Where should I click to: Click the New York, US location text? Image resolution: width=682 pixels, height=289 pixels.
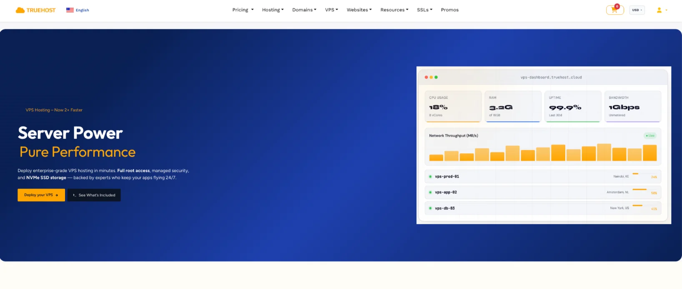point(619,208)
